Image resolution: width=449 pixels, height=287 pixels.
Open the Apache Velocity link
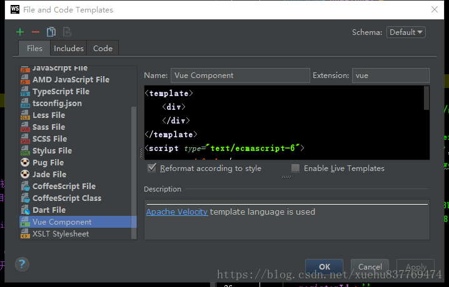click(177, 212)
